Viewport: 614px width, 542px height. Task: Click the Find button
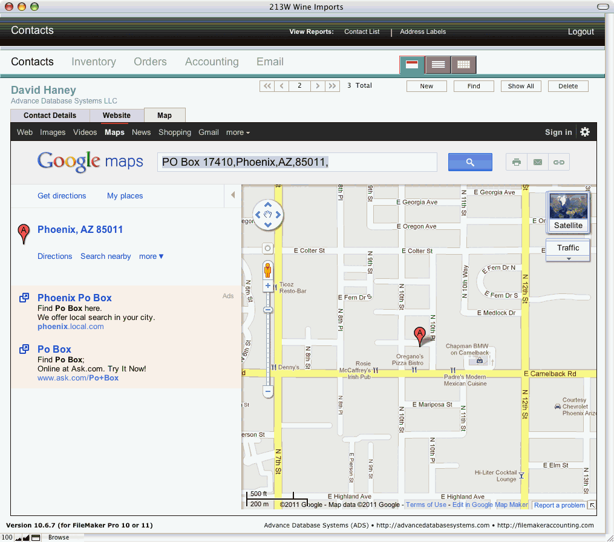coord(474,86)
